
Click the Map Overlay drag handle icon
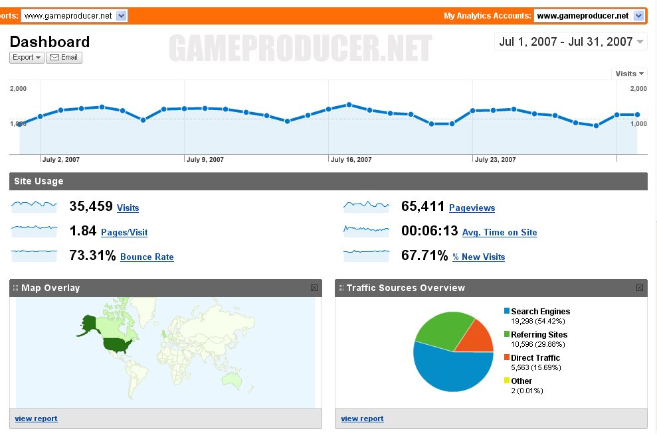point(15,288)
